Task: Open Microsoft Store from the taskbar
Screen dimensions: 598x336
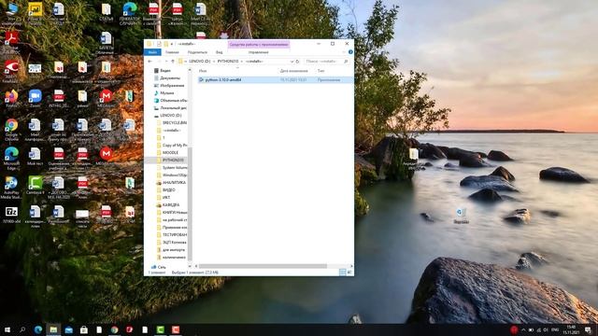Action: [x=84, y=329]
